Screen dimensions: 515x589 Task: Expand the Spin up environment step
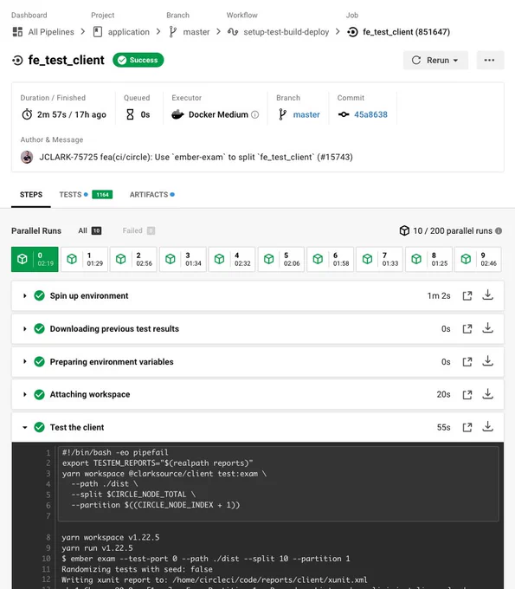point(25,296)
